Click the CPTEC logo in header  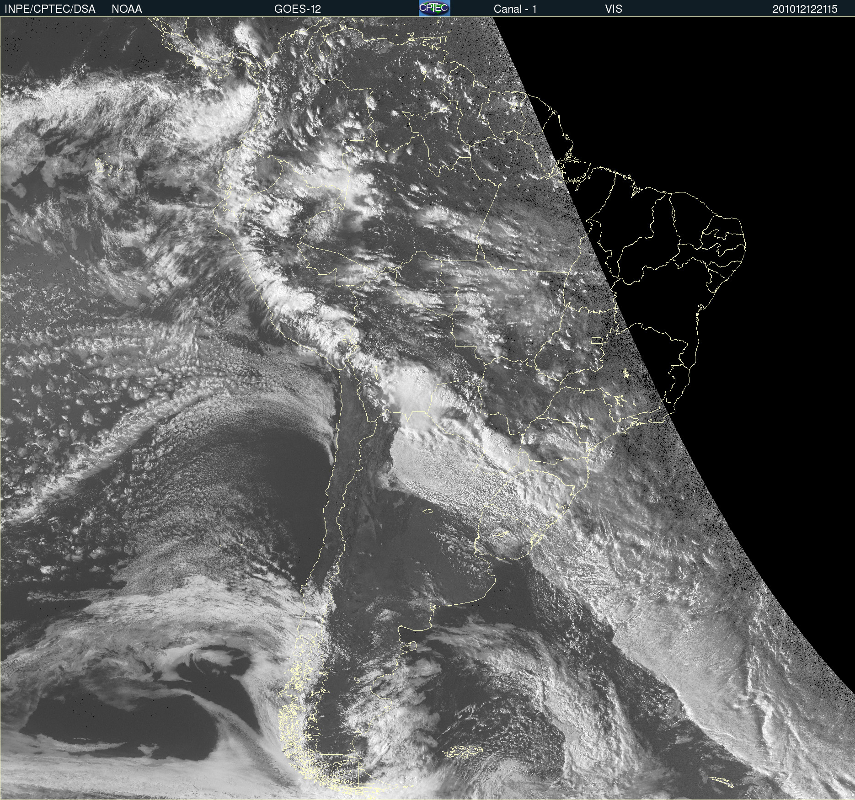pyautogui.click(x=434, y=8)
